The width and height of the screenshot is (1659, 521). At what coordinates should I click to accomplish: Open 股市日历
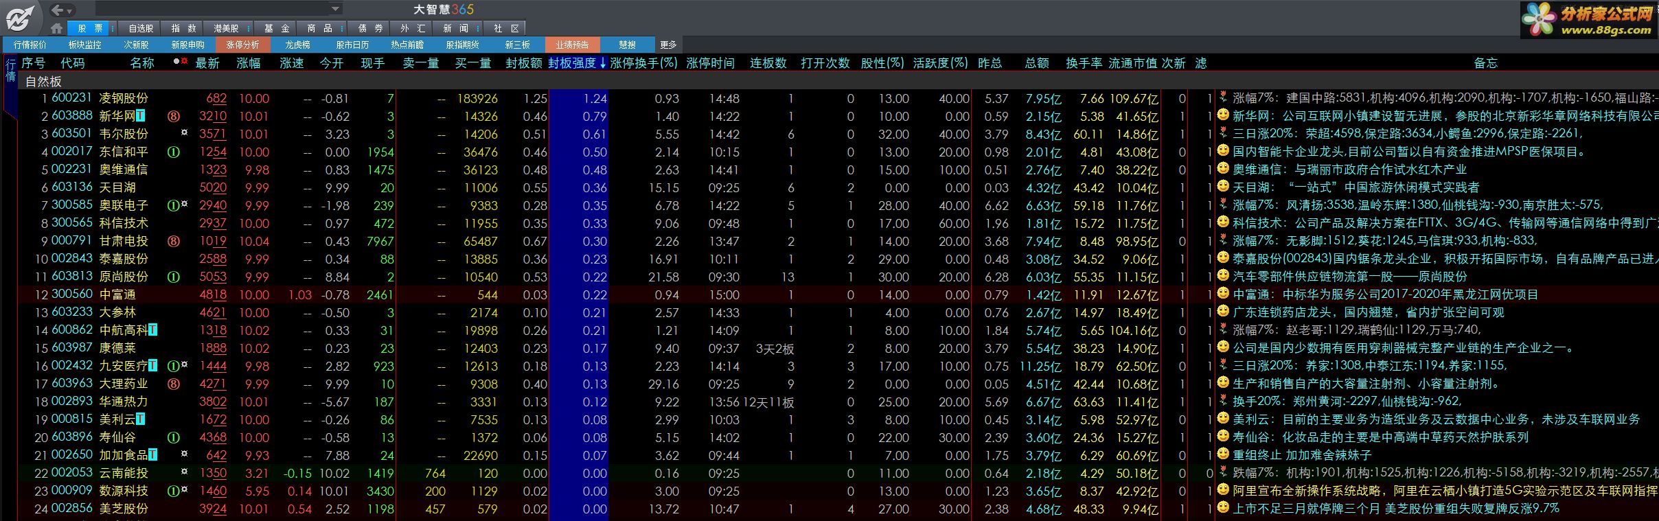tap(352, 45)
